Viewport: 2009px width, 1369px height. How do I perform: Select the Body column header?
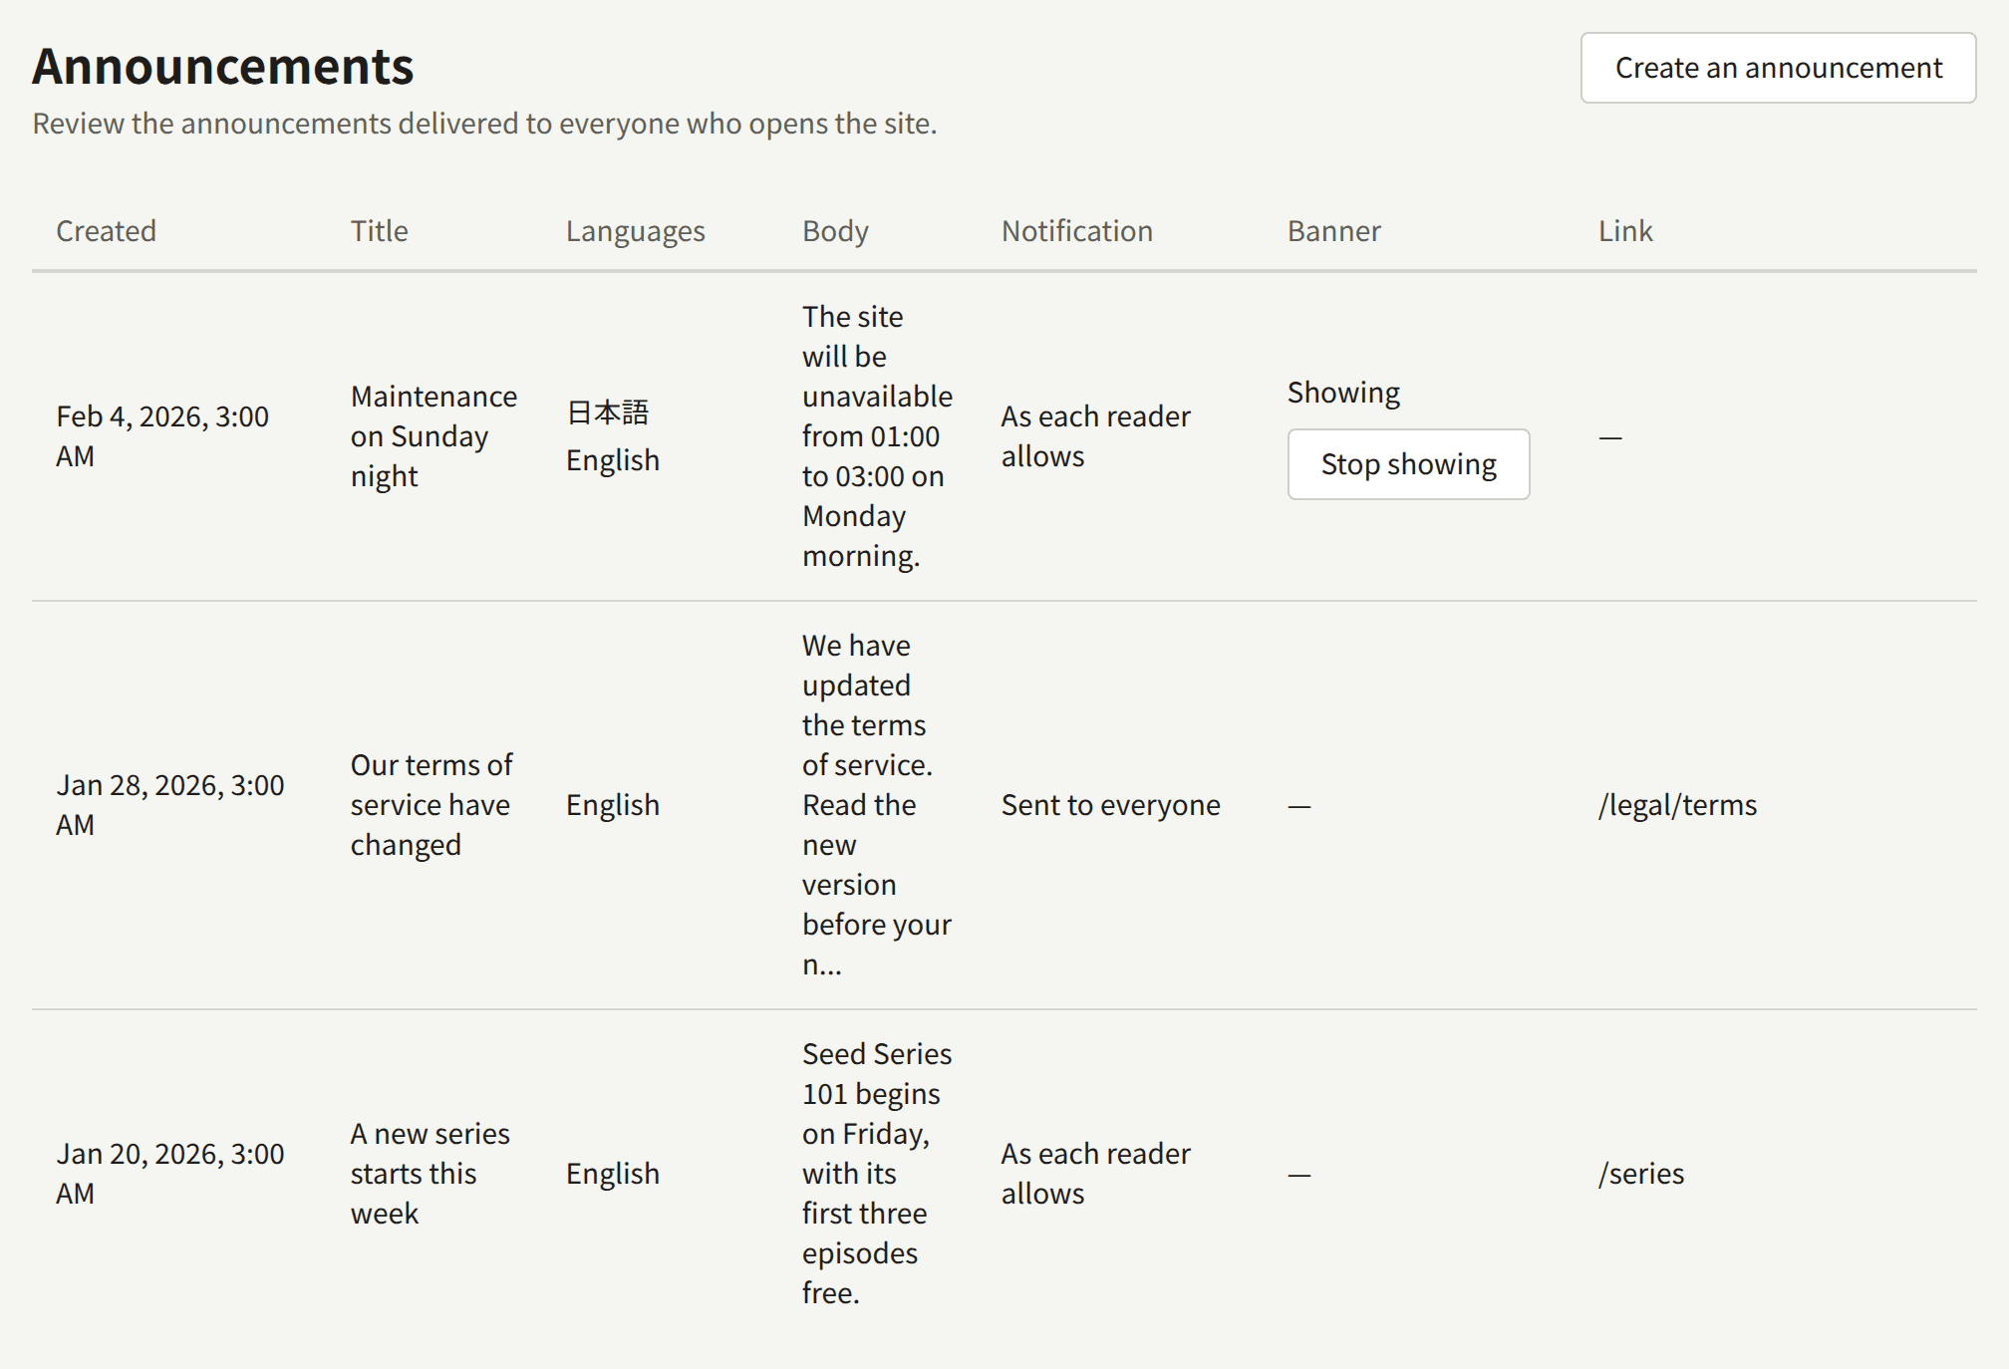(835, 231)
